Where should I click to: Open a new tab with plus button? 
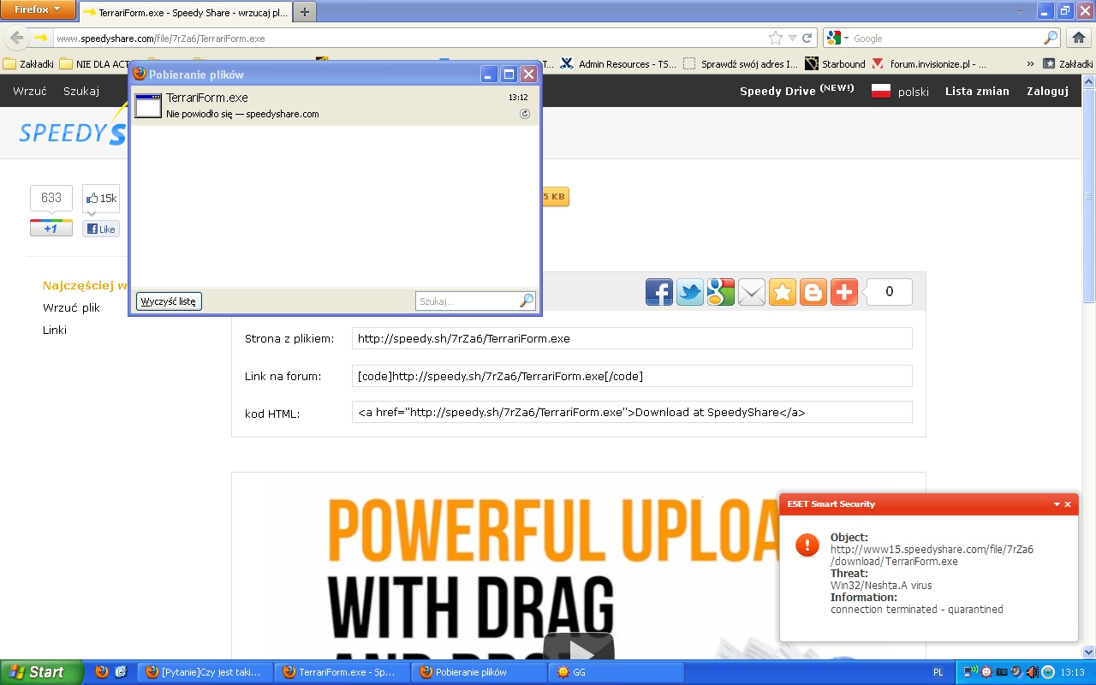coord(305,12)
